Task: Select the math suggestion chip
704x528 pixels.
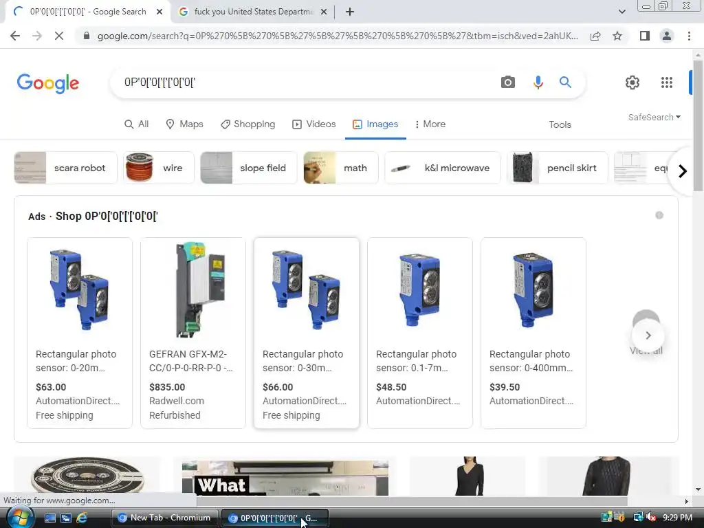Action: click(x=341, y=168)
